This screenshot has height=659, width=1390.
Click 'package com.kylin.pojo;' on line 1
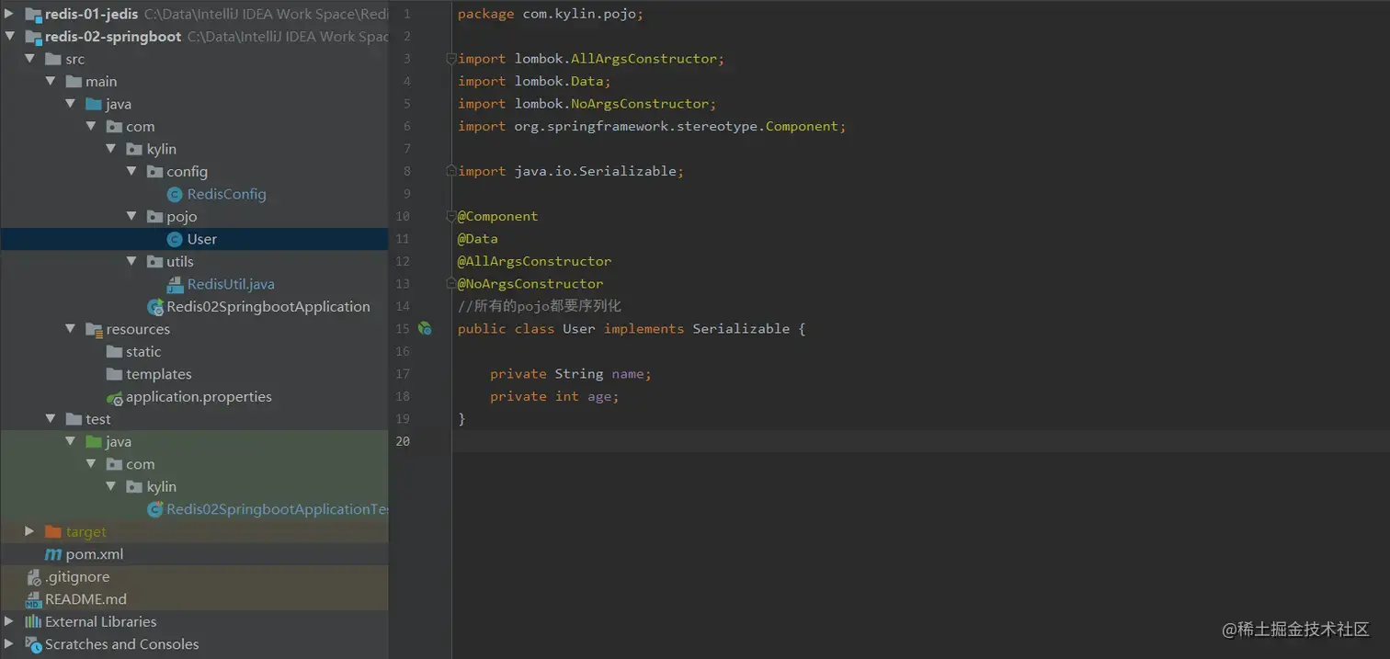(551, 14)
